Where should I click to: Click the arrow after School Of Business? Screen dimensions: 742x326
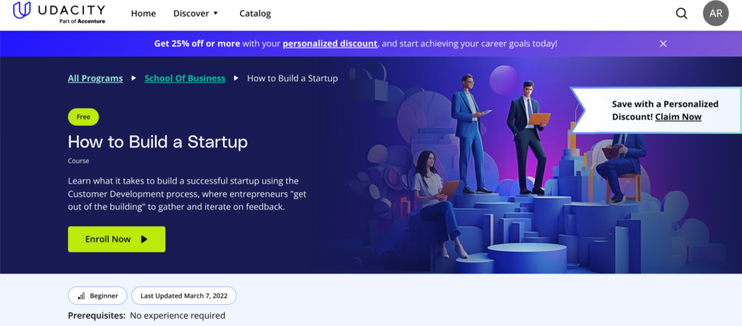pos(236,78)
